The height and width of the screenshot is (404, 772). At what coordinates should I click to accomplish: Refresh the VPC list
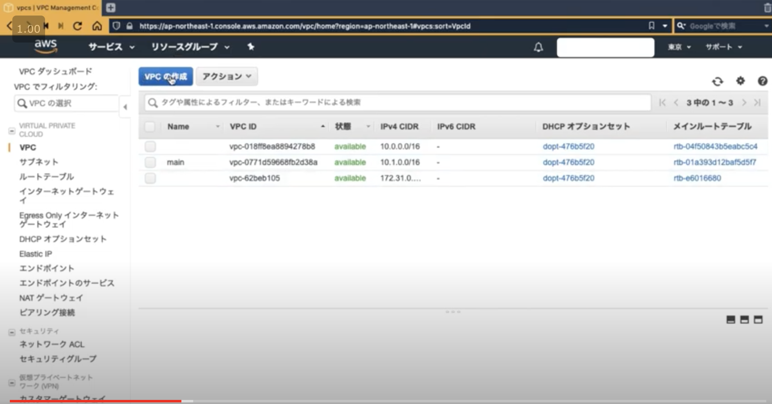coord(718,81)
